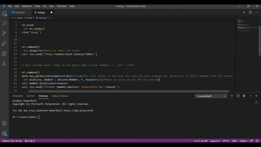Screen dimensions: 261x147
Task: Maximize the panel with up chevron
Action: (x=250, y=96)
